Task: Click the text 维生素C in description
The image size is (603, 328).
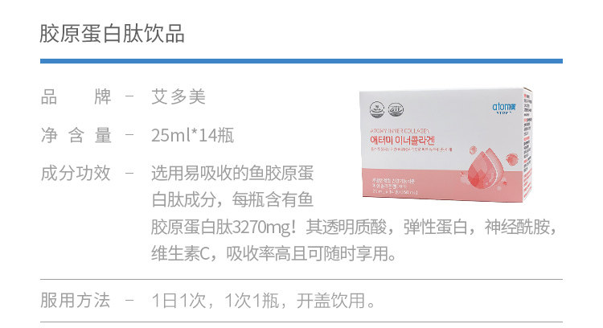Action: pyautogui.click(x=180, y=254)
